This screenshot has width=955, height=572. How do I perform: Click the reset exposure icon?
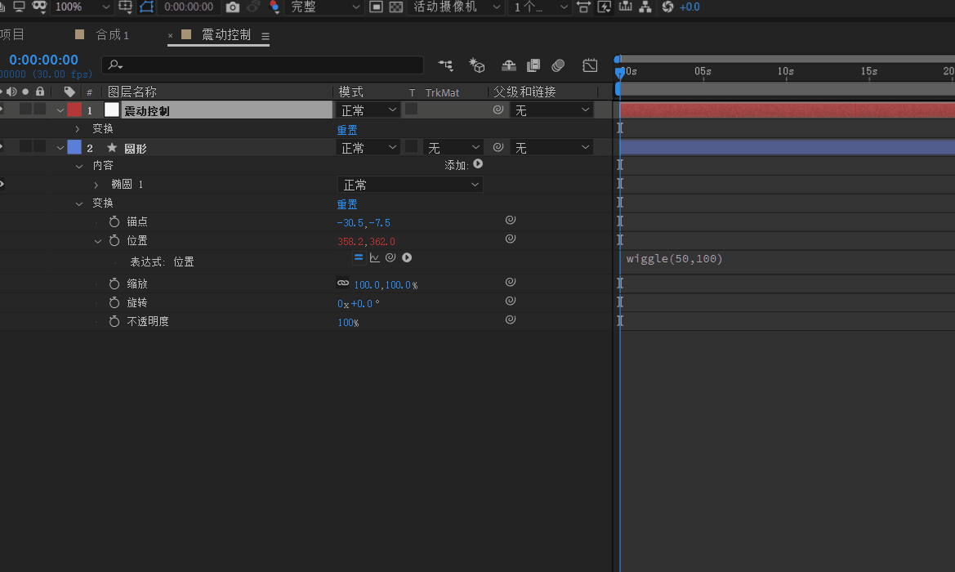(667, 7)
